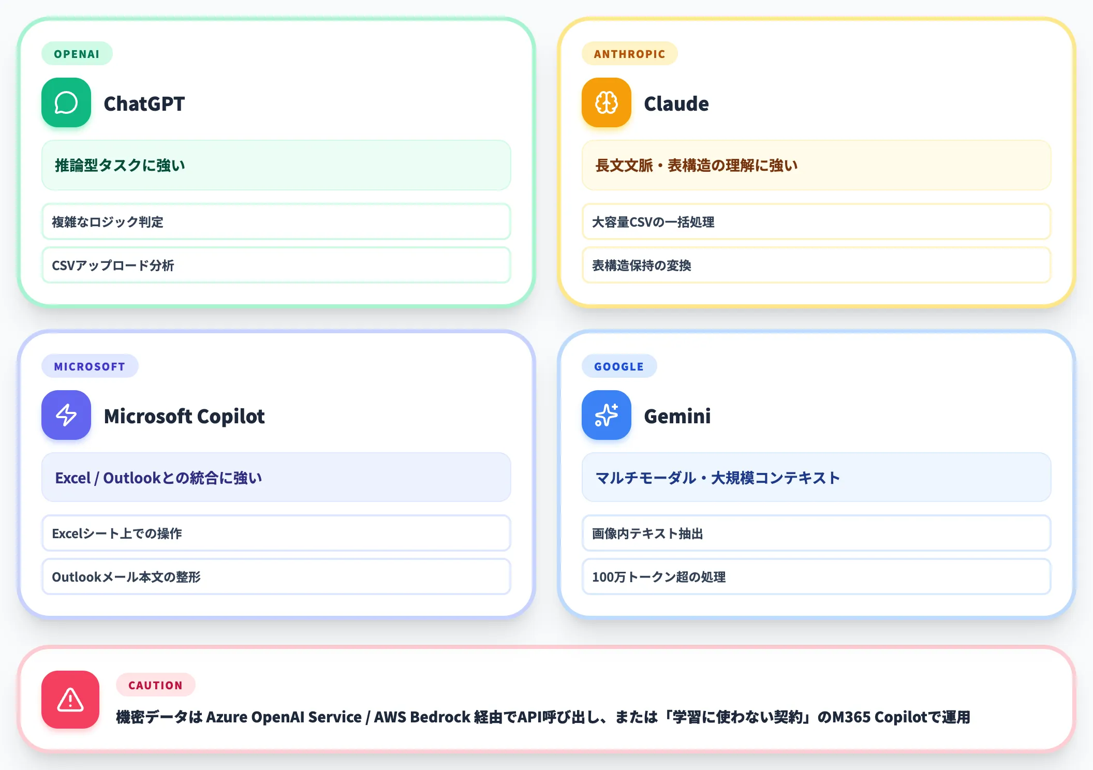
Task: Select the OPENAI badge
Action: click(x=77, y=54)
